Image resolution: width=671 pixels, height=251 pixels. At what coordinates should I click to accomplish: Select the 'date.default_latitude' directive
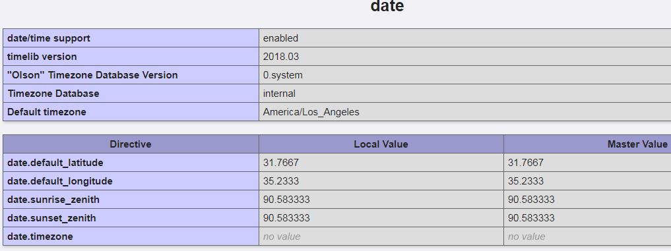(x=55, y=163)
